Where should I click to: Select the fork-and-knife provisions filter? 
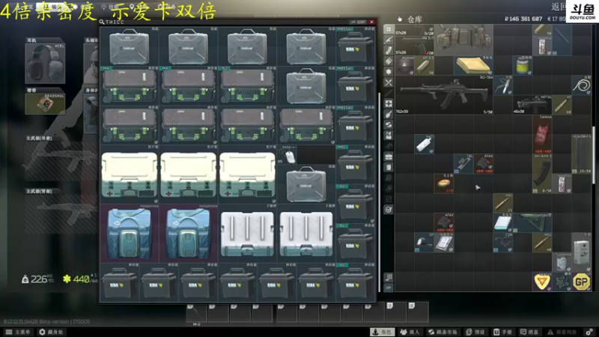click(x=389, y=82)
